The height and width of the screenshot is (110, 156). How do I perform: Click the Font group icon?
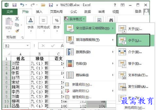click(x=30, y=20)
